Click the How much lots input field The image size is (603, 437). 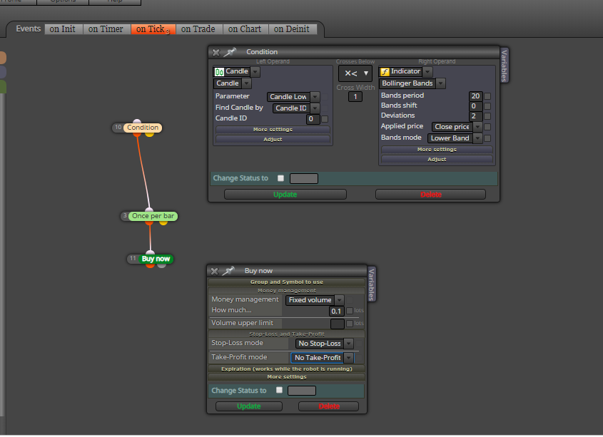pyautogui.click(x=337, y=311)
